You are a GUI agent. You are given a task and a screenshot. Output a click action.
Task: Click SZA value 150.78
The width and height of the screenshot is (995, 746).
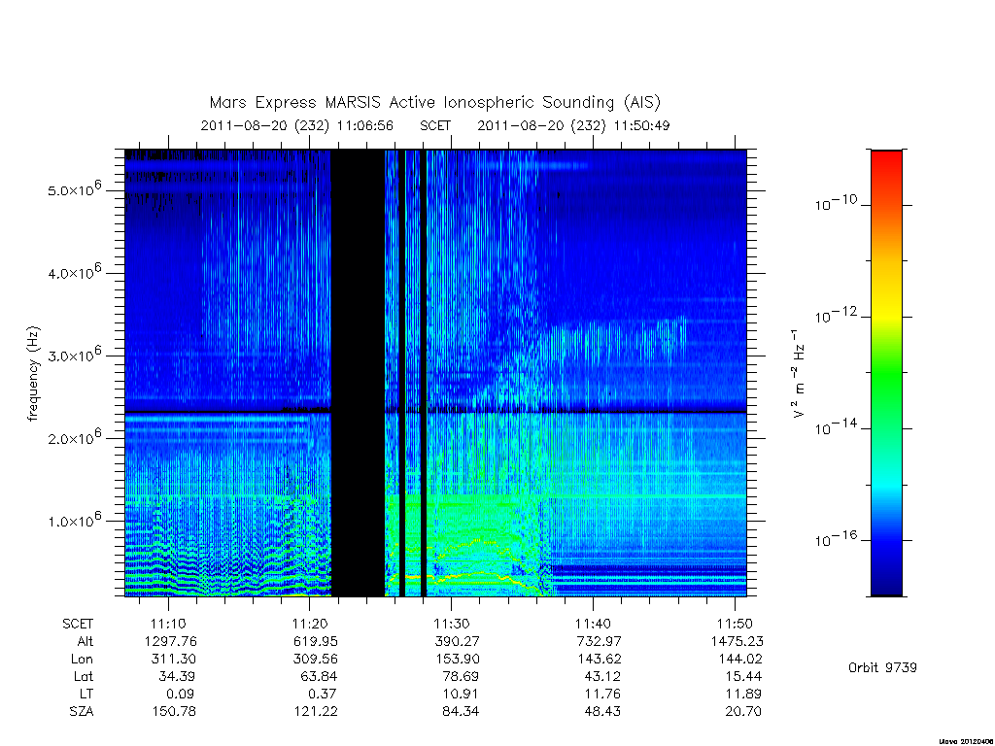click(x=174, y=711)
